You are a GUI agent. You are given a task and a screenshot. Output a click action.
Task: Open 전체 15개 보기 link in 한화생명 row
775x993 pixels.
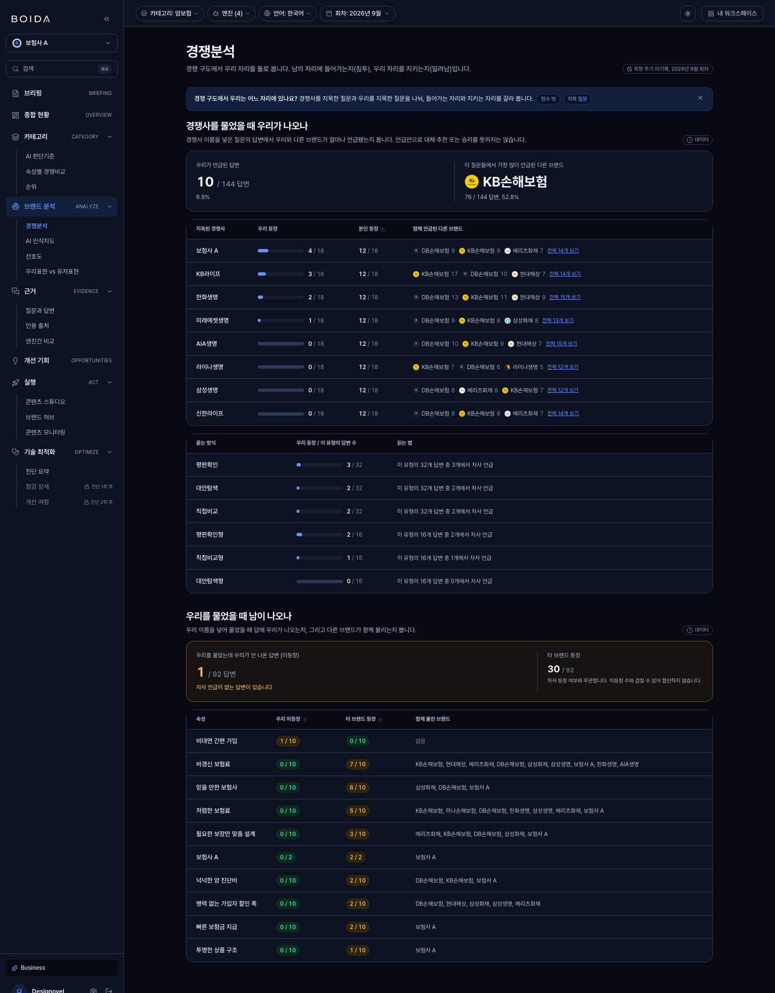[x=565, y=297]
